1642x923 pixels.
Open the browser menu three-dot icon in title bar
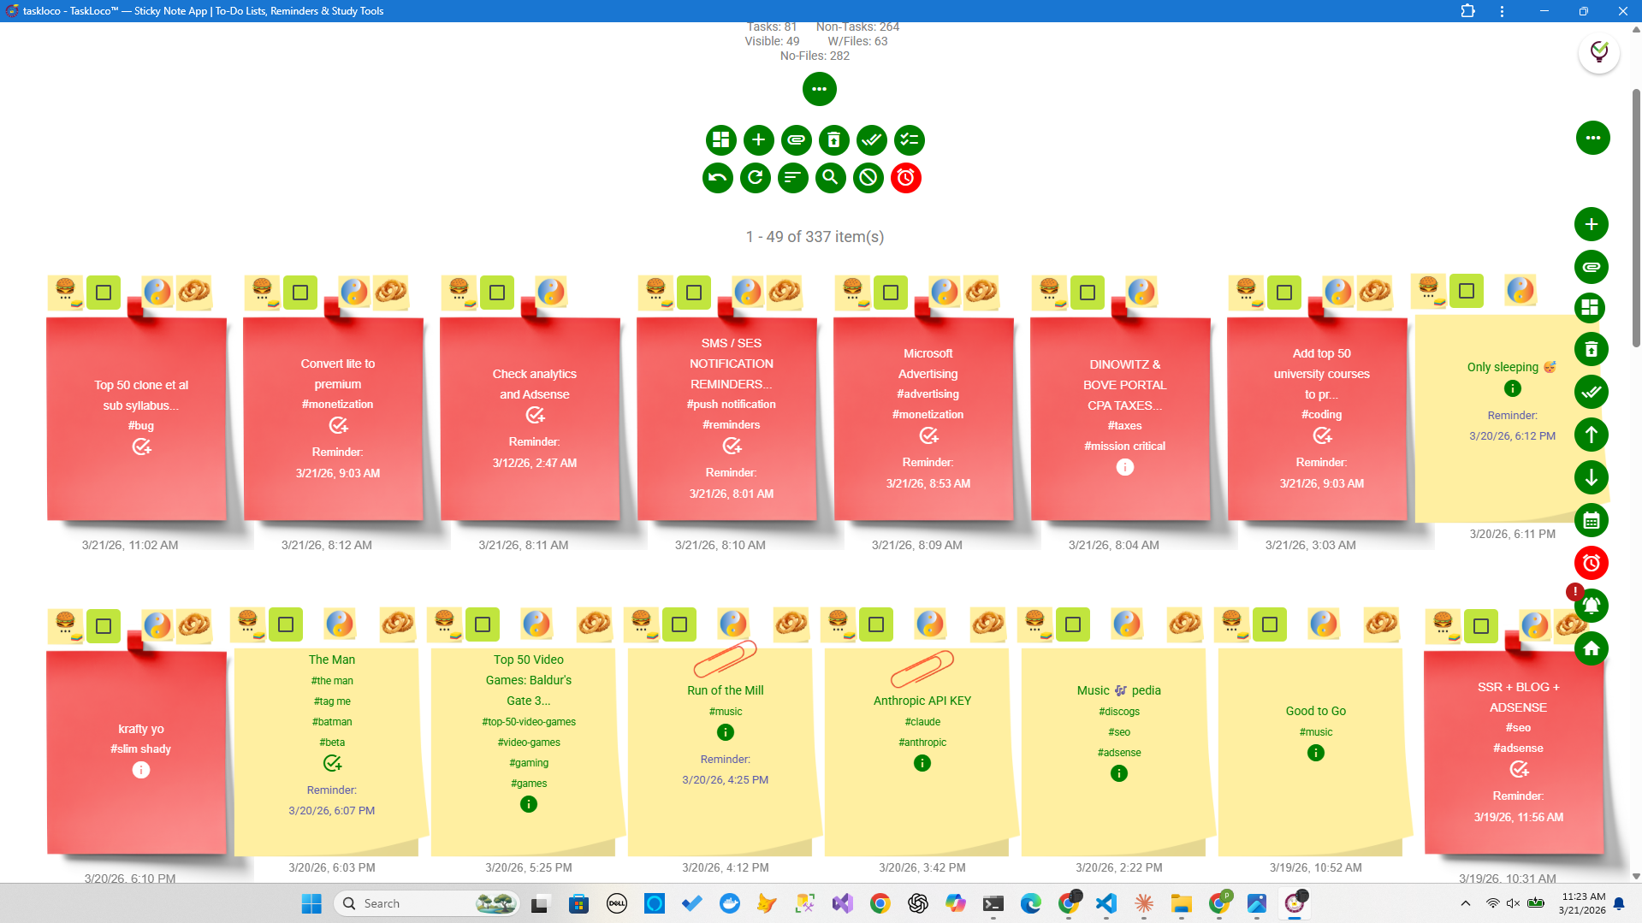pos(1502,11)
